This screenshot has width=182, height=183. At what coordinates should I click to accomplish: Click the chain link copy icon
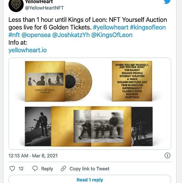click(63, 168)
